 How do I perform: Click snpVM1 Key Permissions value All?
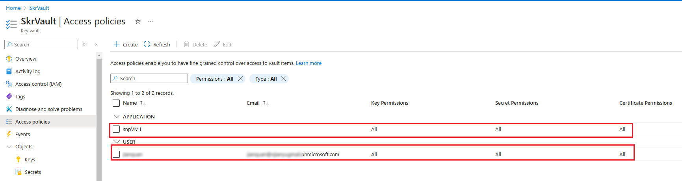point(374,129)
